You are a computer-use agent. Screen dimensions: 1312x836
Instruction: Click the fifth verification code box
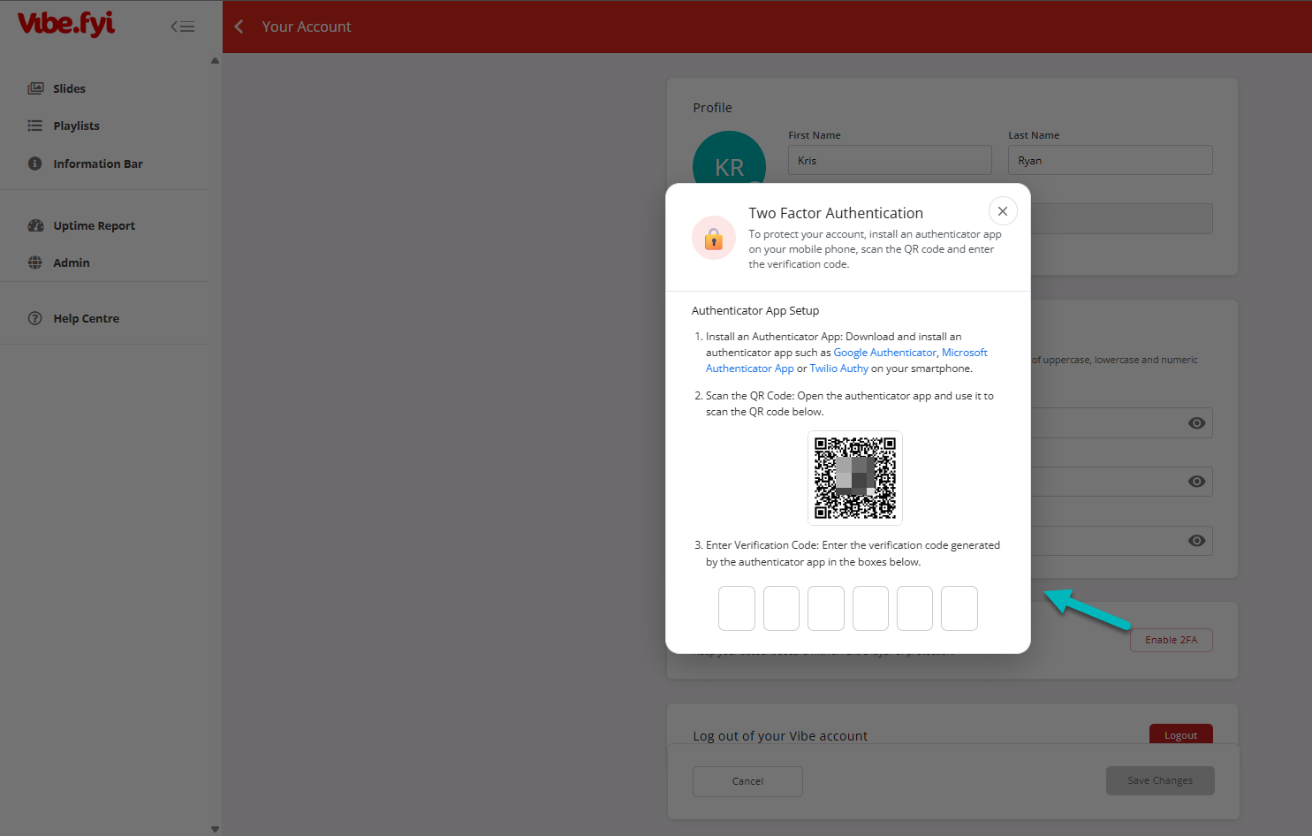(x=914, y=608)
